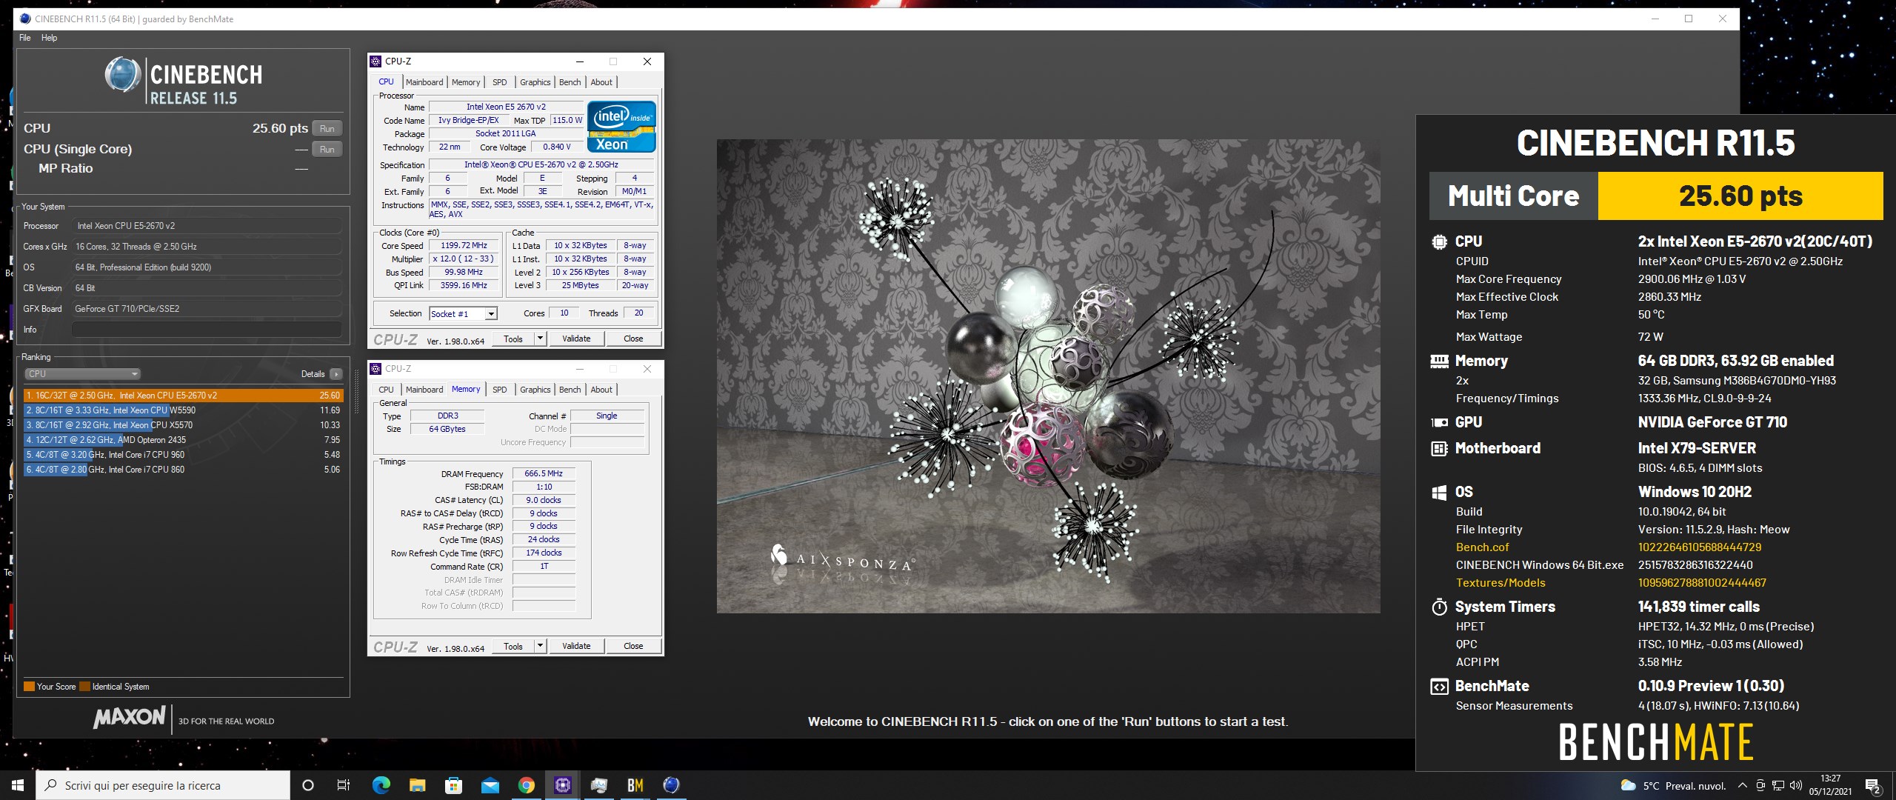Open SPD tab in upper CPU-Z window
The height and width of the screenshot is (800, 1896).
click(x=500, y=82)
